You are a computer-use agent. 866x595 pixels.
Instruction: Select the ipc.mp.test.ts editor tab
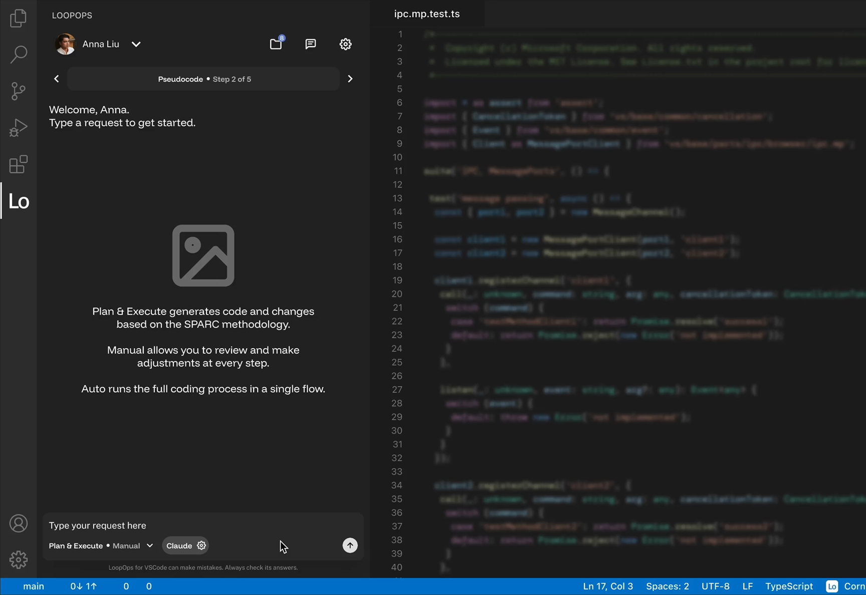(x=427, y=14)
